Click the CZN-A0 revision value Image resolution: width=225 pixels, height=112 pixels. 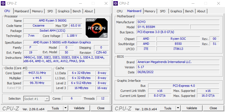pos(101,52)
